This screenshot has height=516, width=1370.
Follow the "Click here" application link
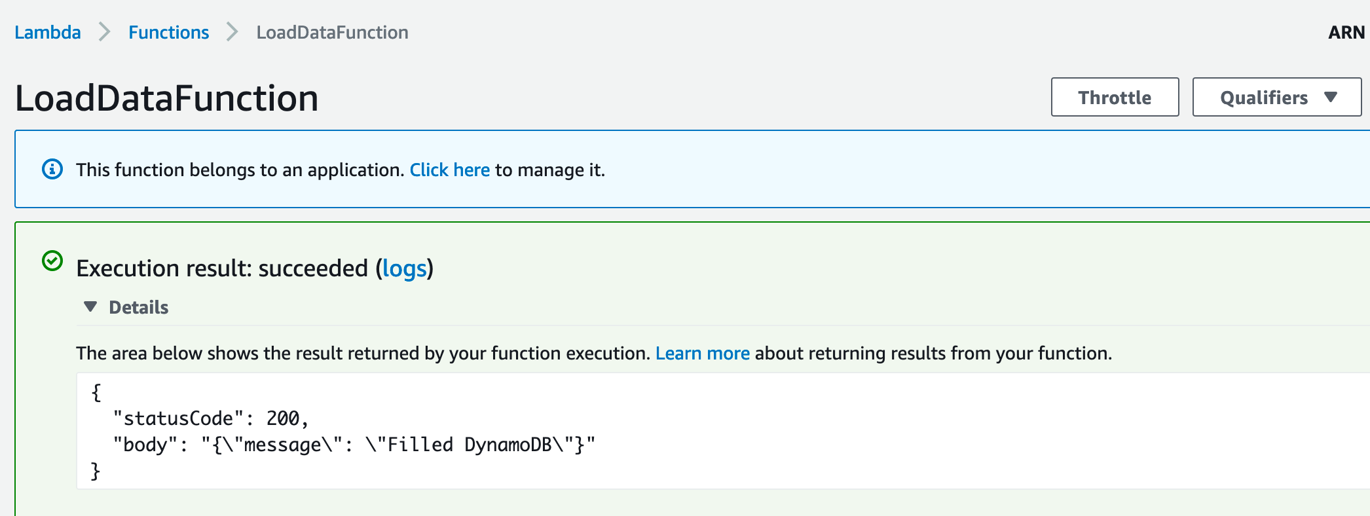pyautogui.click(x=449, y=170)
